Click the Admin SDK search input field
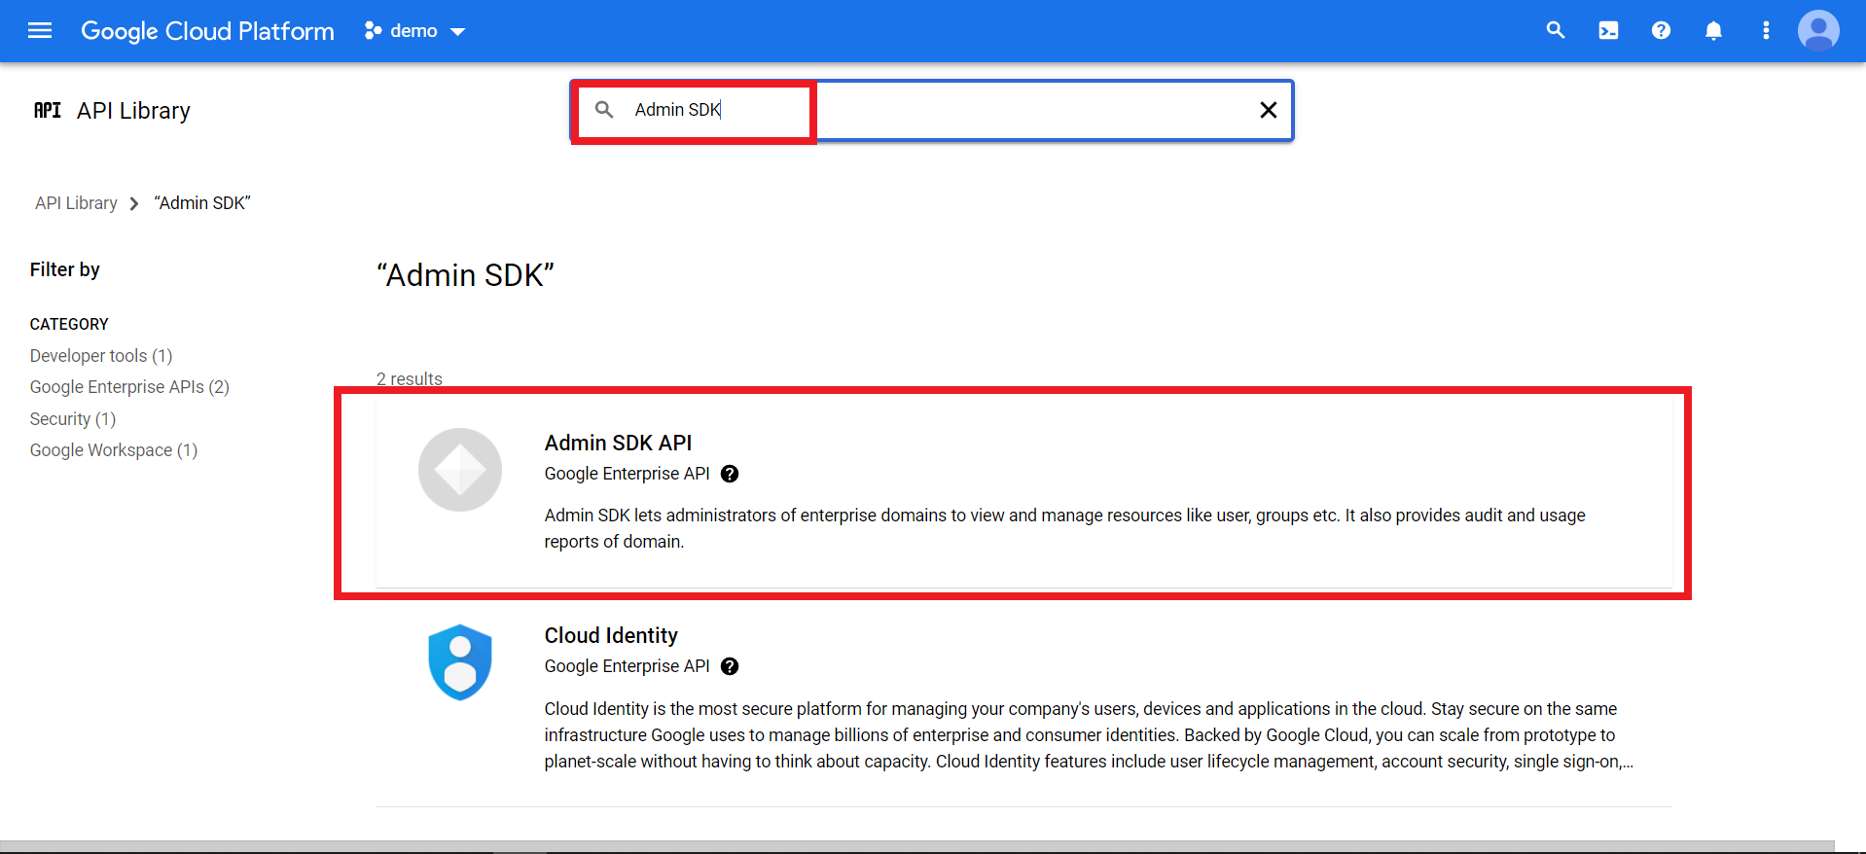 tap(934, 110)
